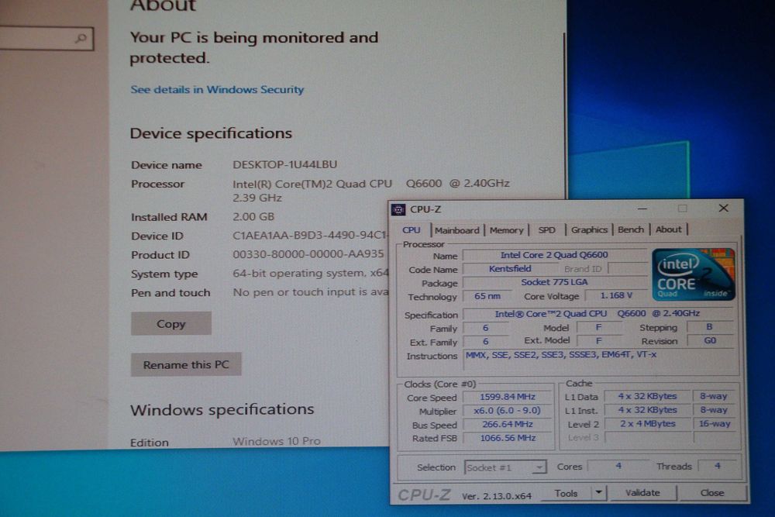Click the Stepping value B
Image resolution: width=775 pixels, height=517 pixels.
(x=709, y=326)
